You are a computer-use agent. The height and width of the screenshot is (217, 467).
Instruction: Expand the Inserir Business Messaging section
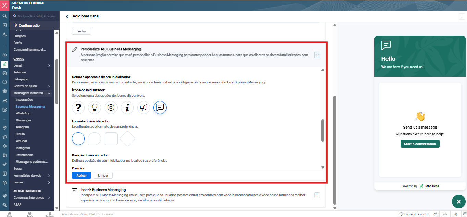coord(317,195)
